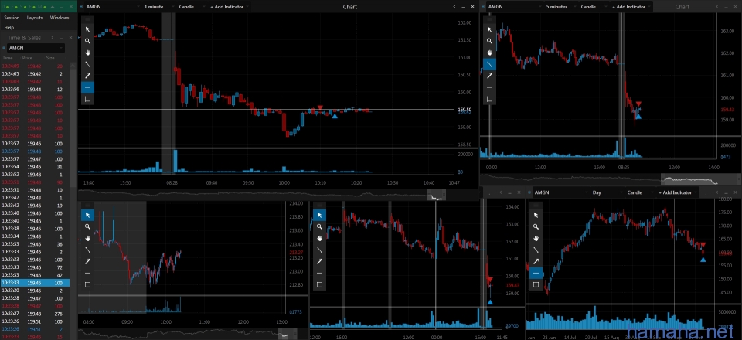The image size is (742, 340).
Task: Open the Layouts menu
Action: (35, 18)
